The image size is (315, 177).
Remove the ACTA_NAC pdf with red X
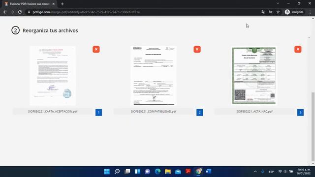298,49
